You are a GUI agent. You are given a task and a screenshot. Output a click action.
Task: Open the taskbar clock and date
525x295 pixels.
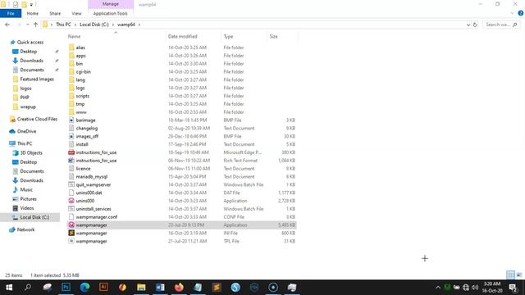492,288
